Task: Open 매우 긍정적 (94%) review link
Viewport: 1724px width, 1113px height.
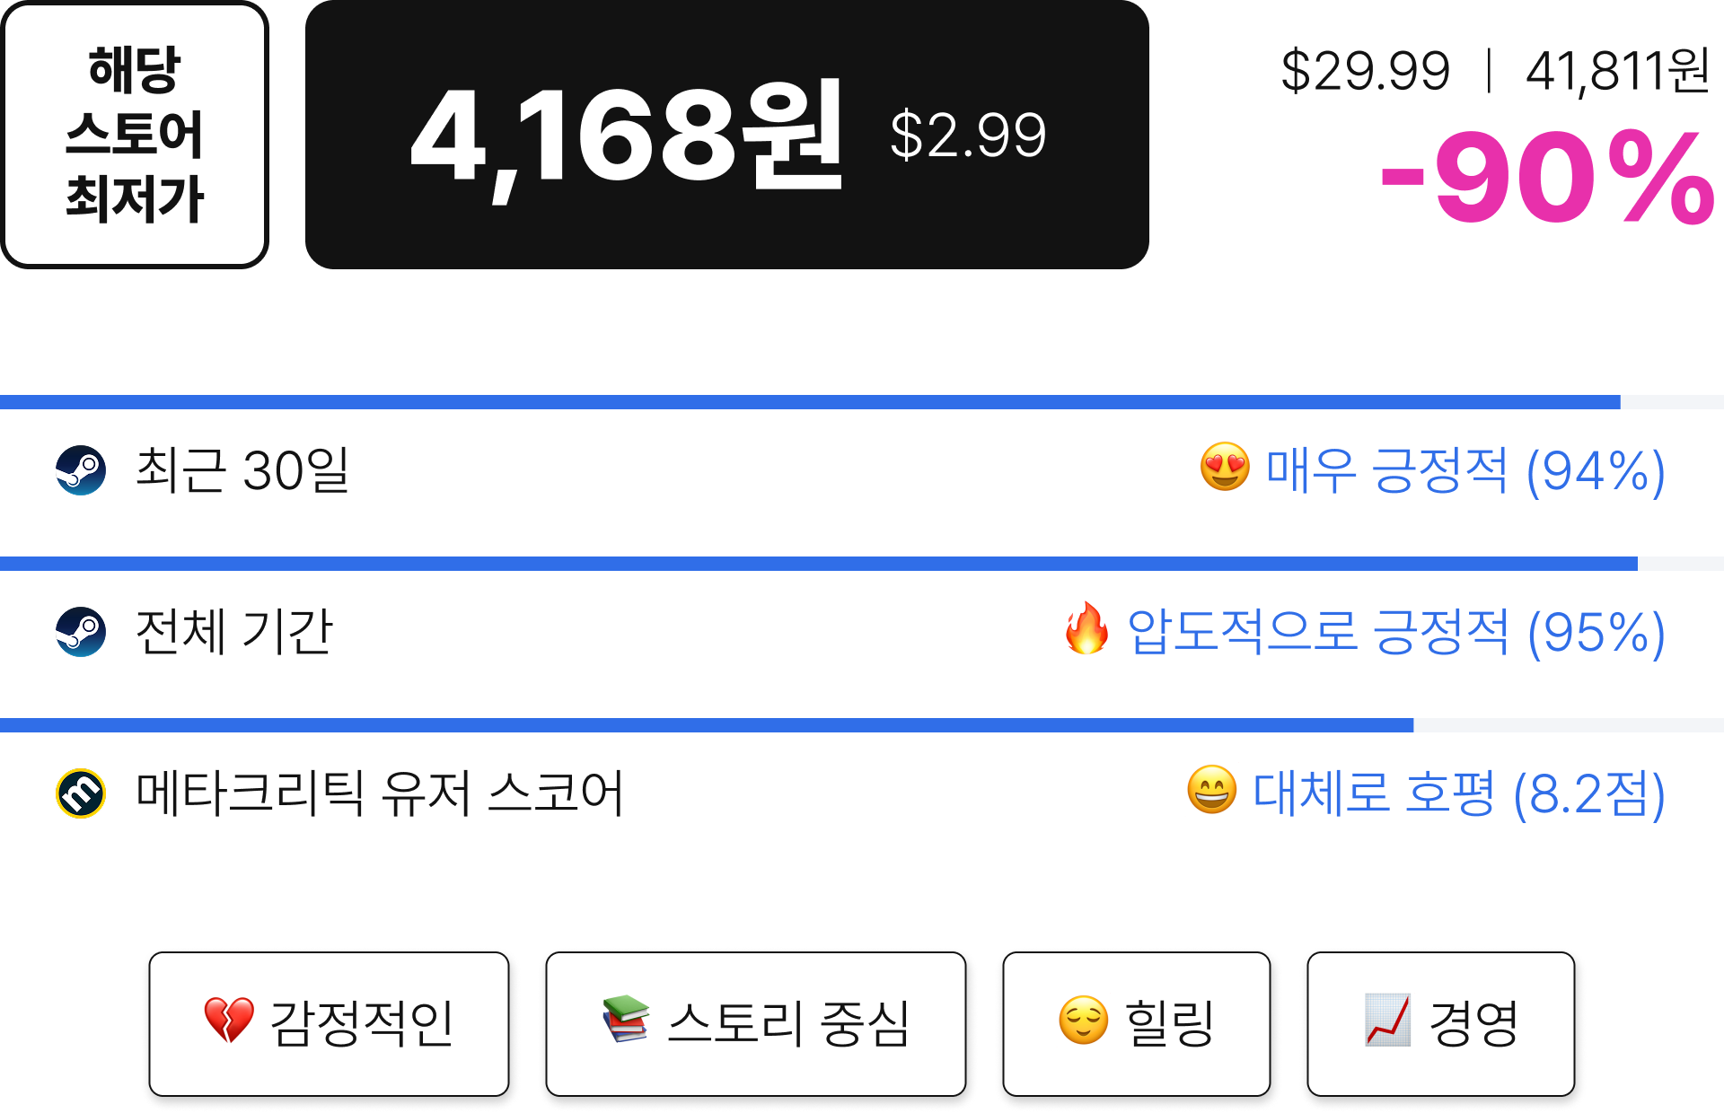Action: point(1465,470)
